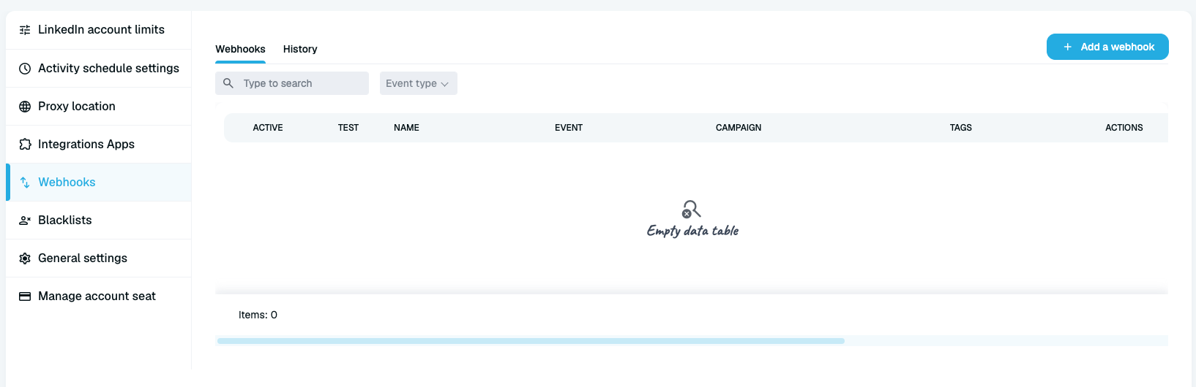
Task: Click the puzzle icon for Integrations Apps
Action: [25, 145]
